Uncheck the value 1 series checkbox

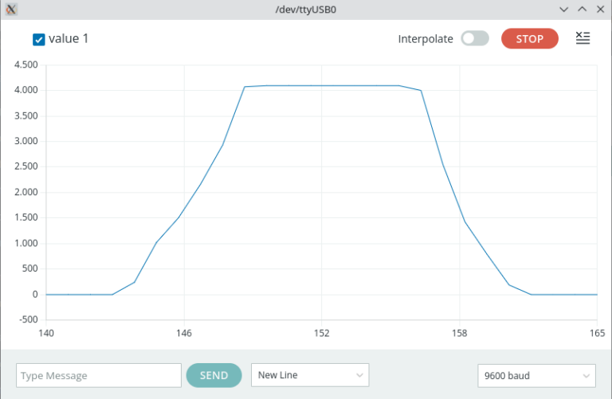(38, 39)
